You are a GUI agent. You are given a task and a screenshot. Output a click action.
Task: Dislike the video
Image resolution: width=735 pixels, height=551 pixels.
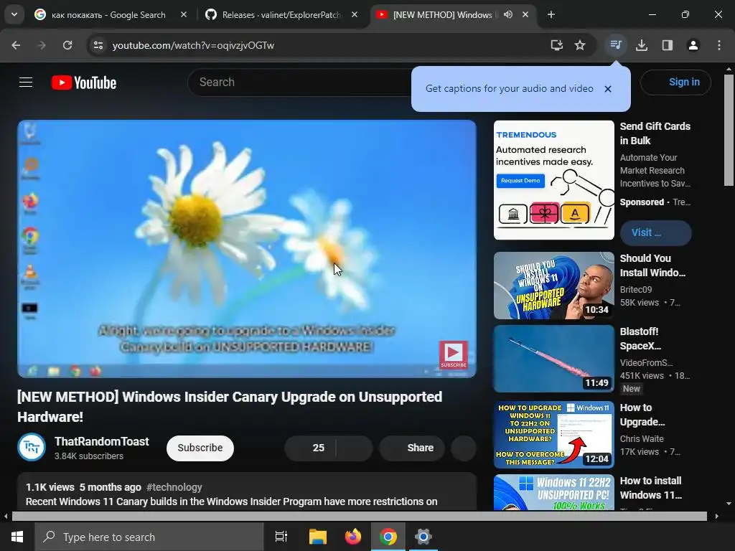[355, 448]
